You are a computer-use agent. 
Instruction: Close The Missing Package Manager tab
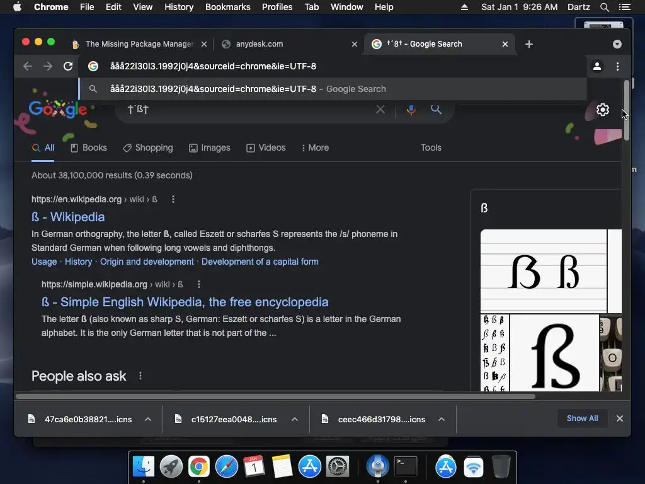point(204,44)
